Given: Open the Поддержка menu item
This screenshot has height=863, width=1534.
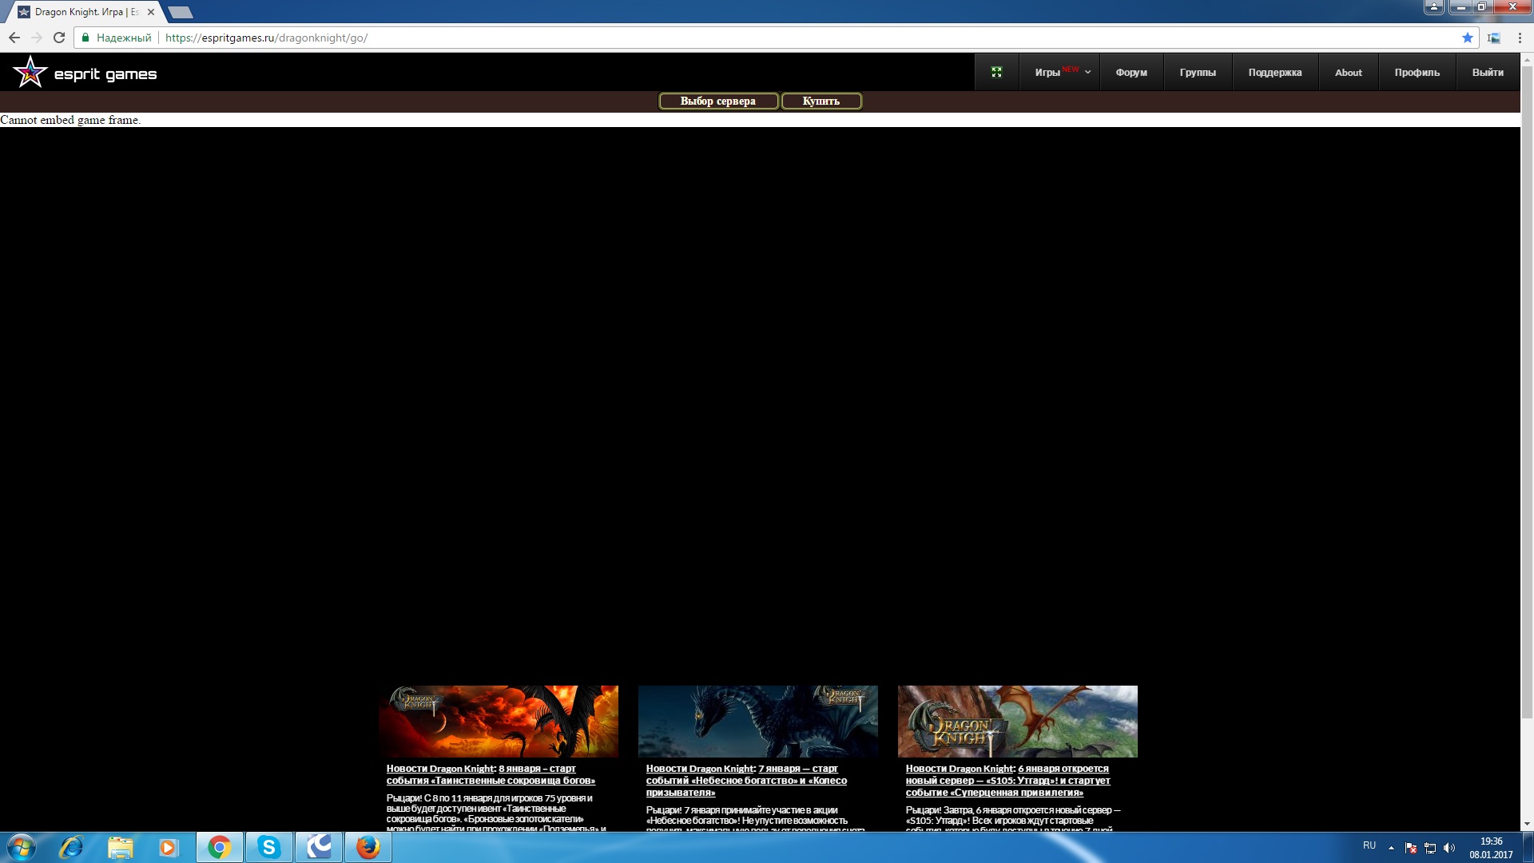Looking at the screenshot, I should pos(1275,72).
